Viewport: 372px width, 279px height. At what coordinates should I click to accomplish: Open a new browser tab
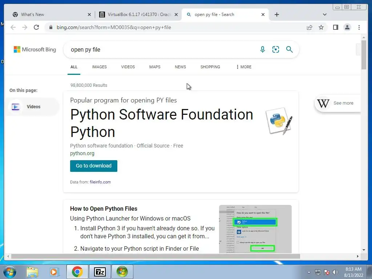276,15
